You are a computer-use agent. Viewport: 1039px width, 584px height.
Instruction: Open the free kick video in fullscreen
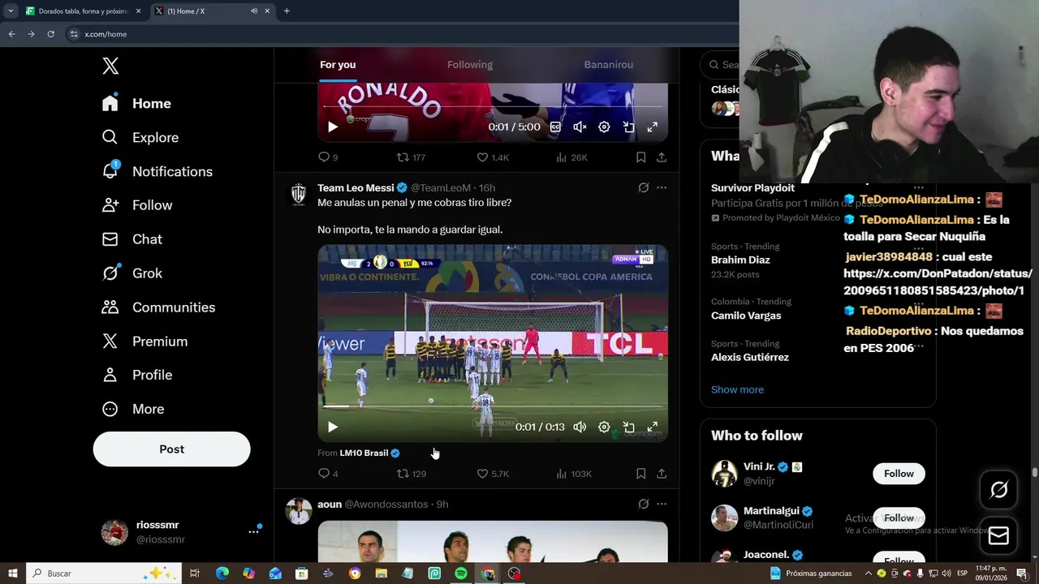coord(653,427)
